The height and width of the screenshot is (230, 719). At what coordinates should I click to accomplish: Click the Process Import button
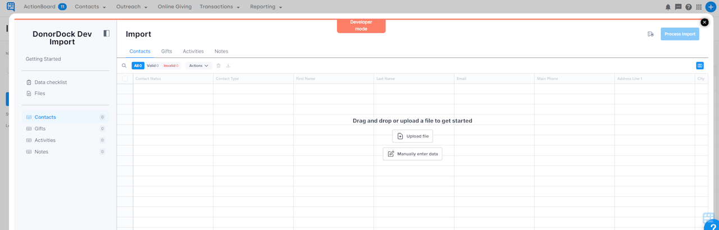pos(680,34)
